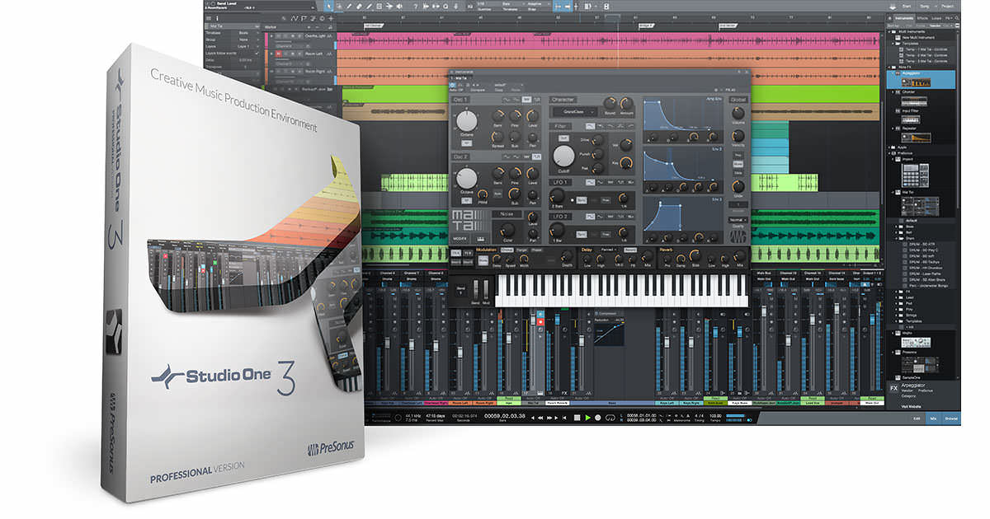Select the Phaser modulation tab
This screenshot has height=519, width=990.
[536, 249]
